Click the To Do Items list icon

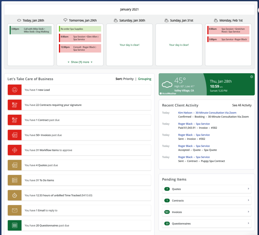click(15, 180)
